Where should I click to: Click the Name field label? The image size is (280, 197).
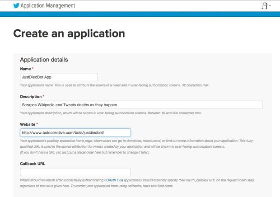click(25, 69)
